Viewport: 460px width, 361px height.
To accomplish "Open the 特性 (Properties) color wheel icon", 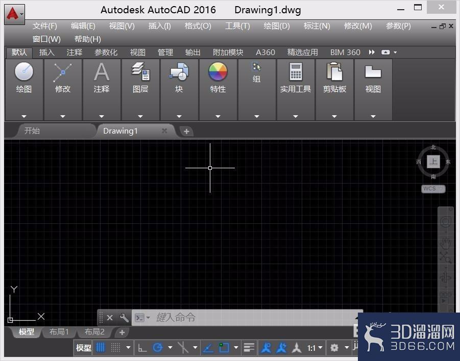I will (217, 71).
